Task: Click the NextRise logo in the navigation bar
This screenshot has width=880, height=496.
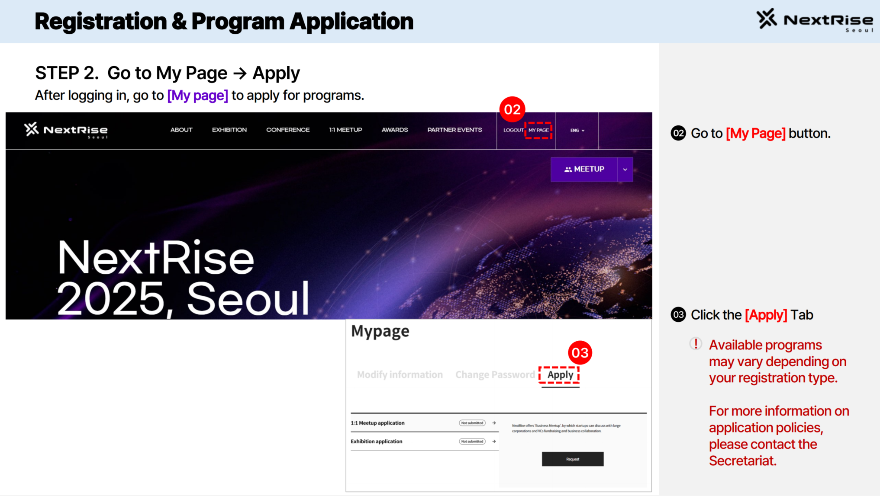Action: (x=66, y=130)
